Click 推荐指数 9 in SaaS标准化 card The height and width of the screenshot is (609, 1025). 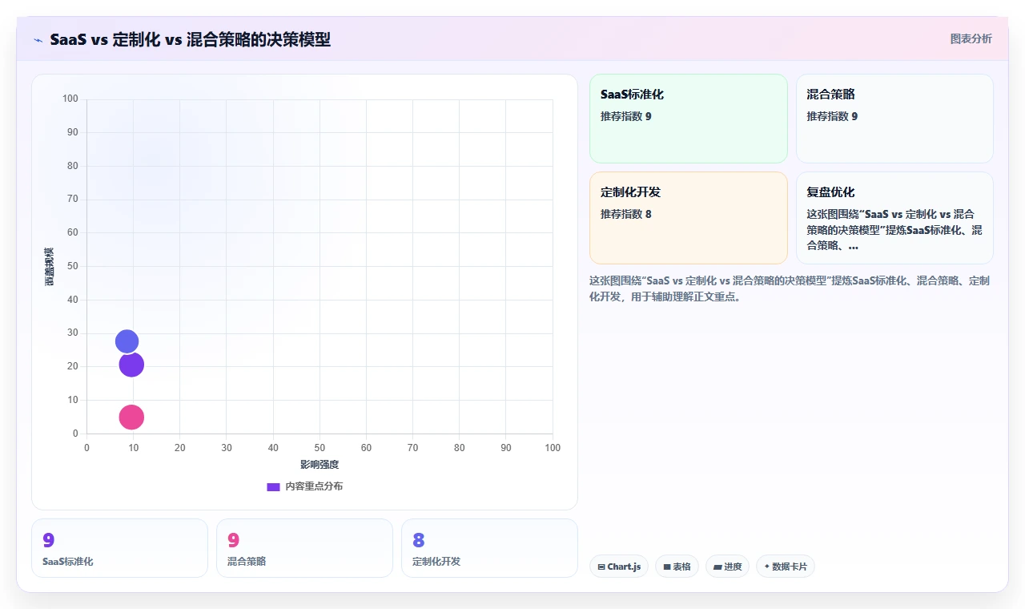(x=626, y=116)
